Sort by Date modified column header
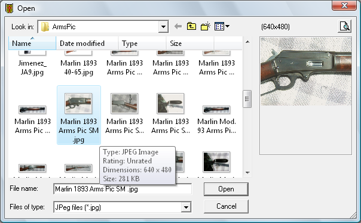The width and height of the screenshot is (361, 223). (87, 43)
